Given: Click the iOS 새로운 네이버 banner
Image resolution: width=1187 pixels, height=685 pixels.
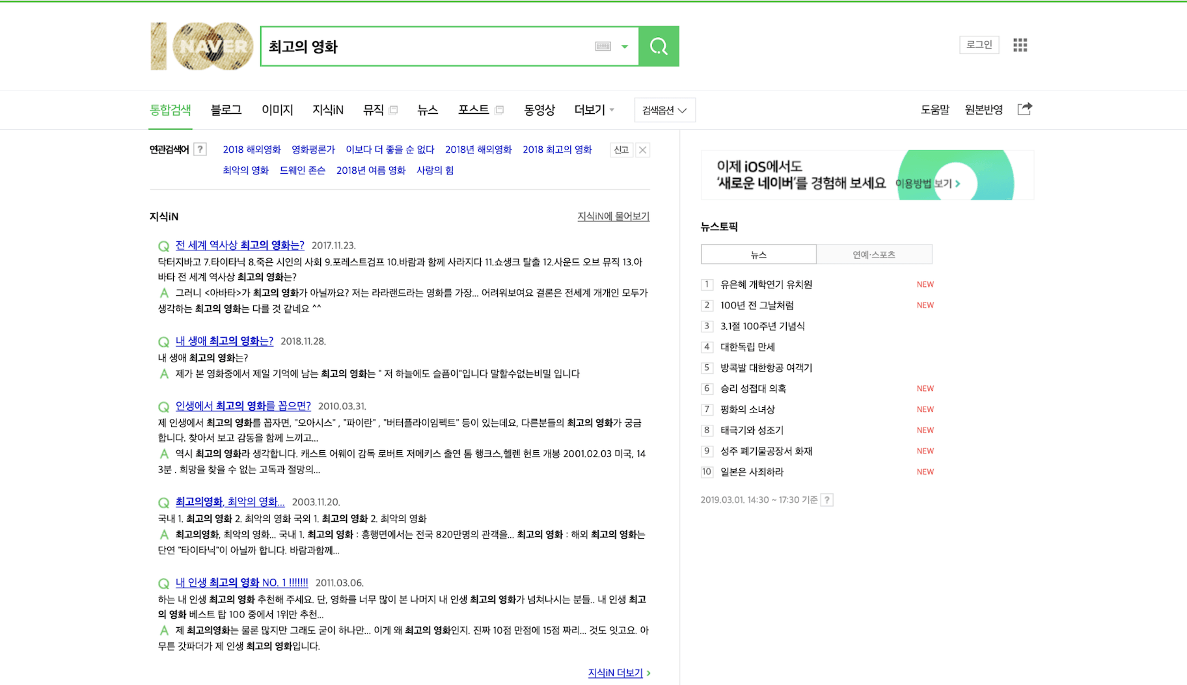Looking at the screenshot, I should (x=867, y=175).
